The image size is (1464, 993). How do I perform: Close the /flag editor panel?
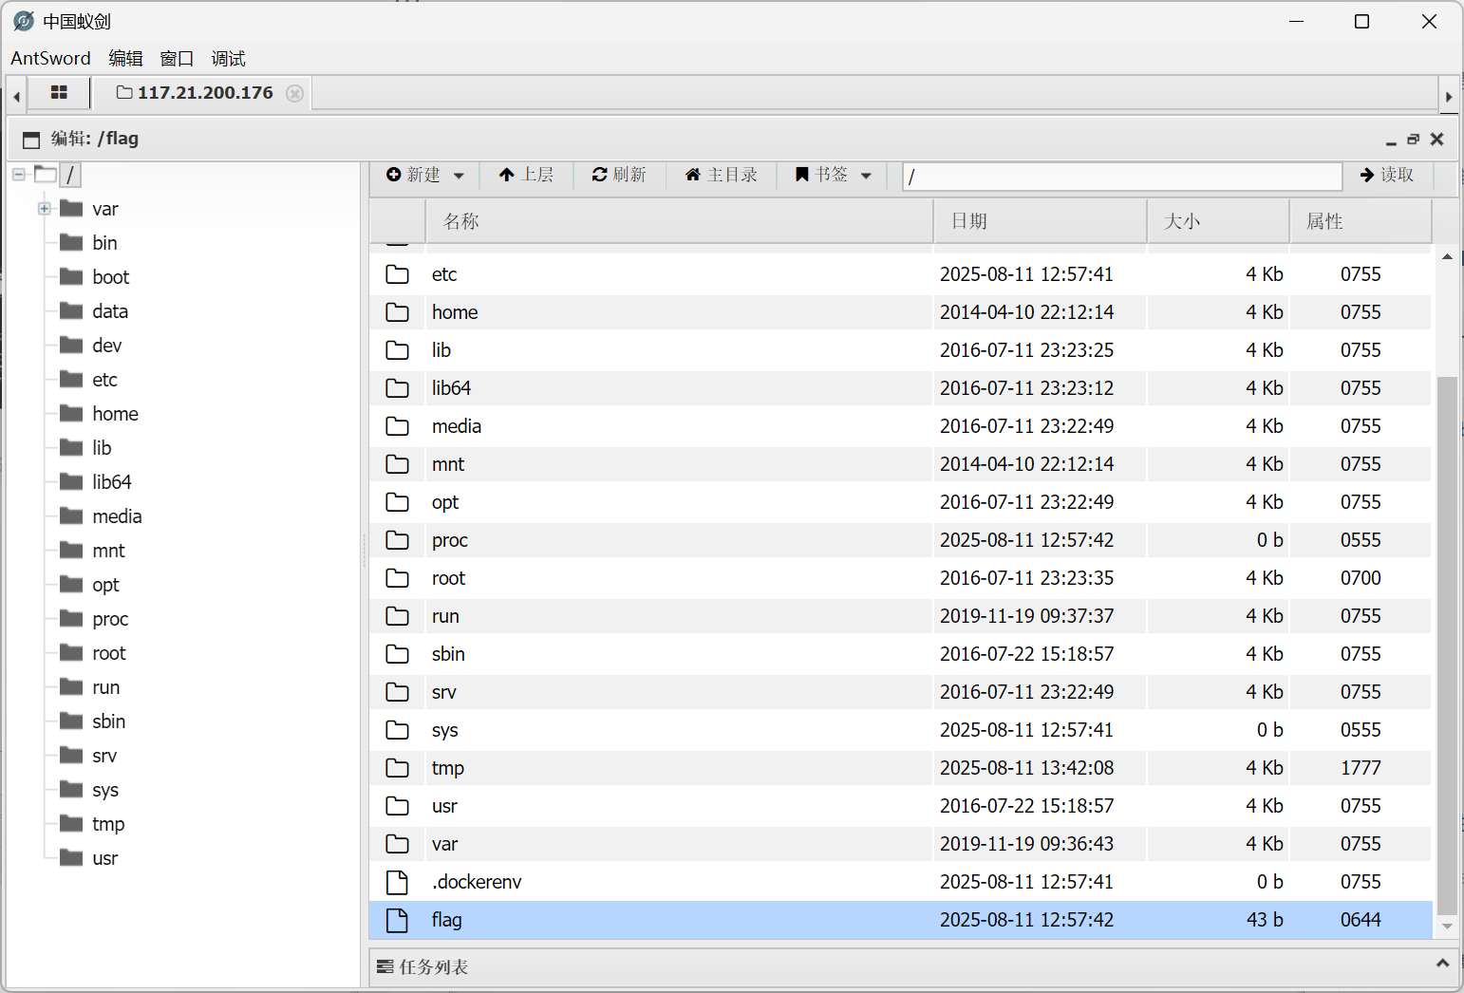point(1436,139)
